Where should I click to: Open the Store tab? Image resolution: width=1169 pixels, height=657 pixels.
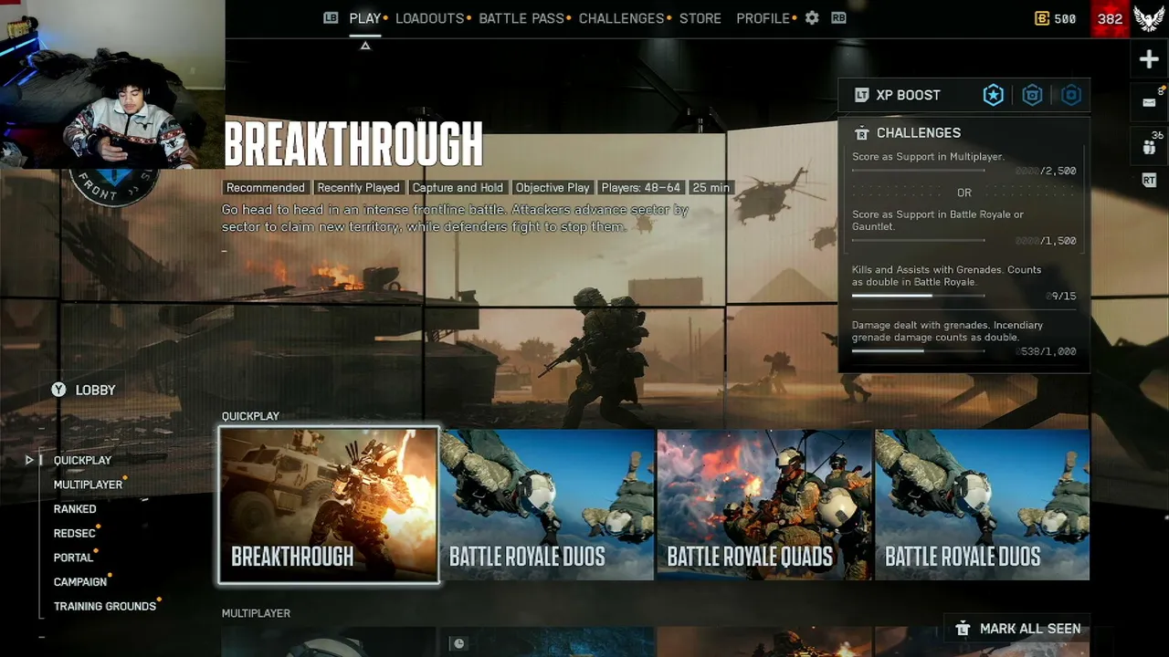(700, 18)
